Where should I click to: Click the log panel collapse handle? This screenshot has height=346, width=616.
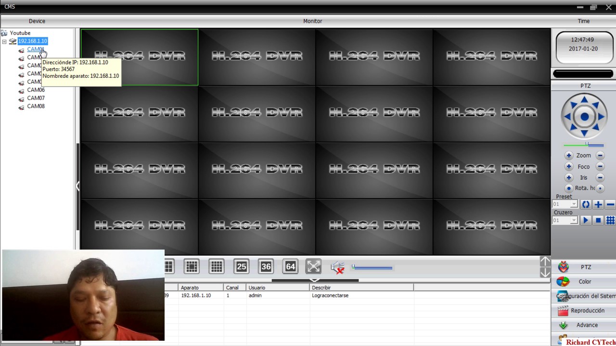click(x=315, y=280)
